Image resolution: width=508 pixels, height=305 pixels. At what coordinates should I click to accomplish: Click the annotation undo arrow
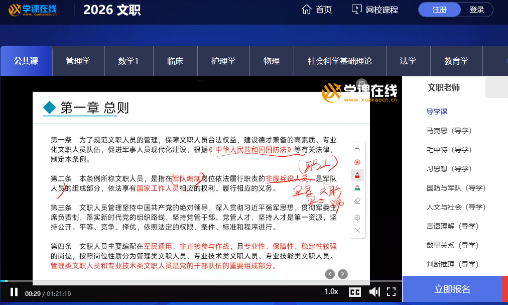tap(357, 149)
